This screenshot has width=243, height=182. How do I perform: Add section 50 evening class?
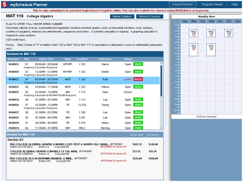pos(138,118)
